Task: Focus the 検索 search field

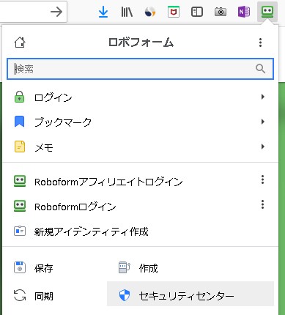Action: pos(140,69)
